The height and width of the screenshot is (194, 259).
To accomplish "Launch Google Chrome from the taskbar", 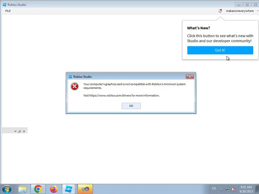I will 38,189.
